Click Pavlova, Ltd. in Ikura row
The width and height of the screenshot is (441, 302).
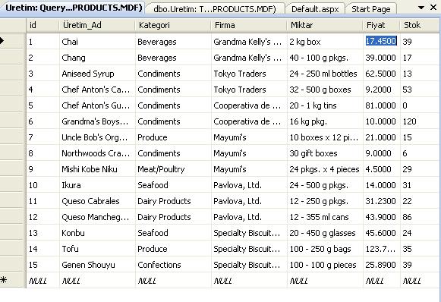(x=249, y=185)
